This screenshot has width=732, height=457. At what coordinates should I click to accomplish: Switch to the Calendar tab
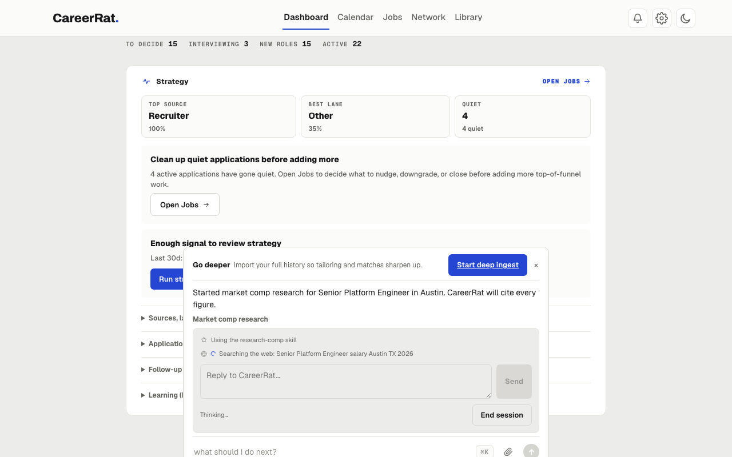355,17
